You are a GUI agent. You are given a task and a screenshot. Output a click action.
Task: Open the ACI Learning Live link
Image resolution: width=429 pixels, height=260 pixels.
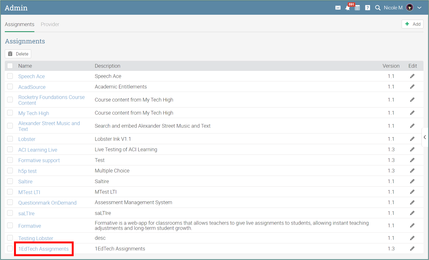pyautogui.click(x=38, y=150)
